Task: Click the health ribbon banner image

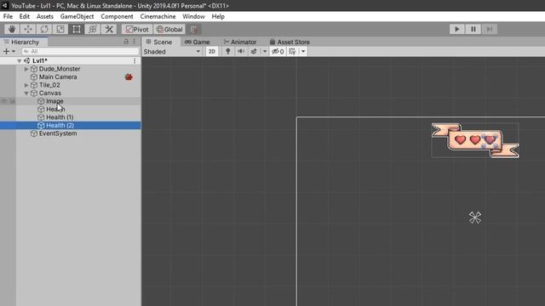Action: (x=475, y=140)
